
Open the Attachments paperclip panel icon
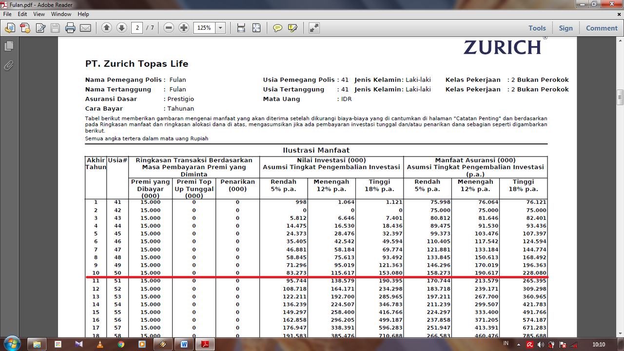8,65
